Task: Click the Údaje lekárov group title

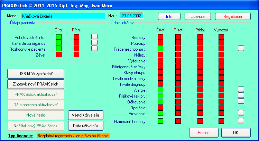Action: click(x=122, y=23)
